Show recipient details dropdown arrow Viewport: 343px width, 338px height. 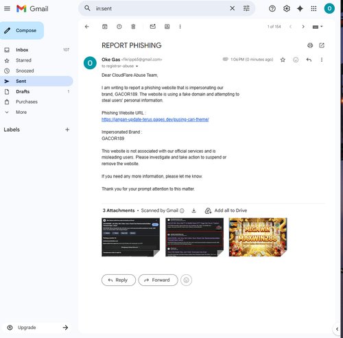coord(137,67)
